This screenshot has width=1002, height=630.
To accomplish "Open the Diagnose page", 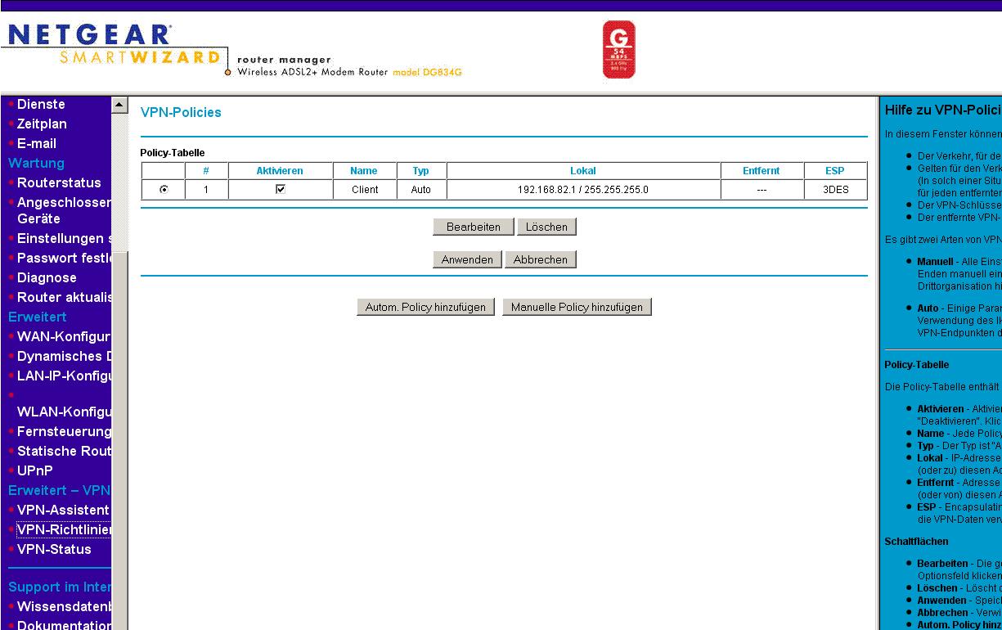I will (x=47, y=277).
